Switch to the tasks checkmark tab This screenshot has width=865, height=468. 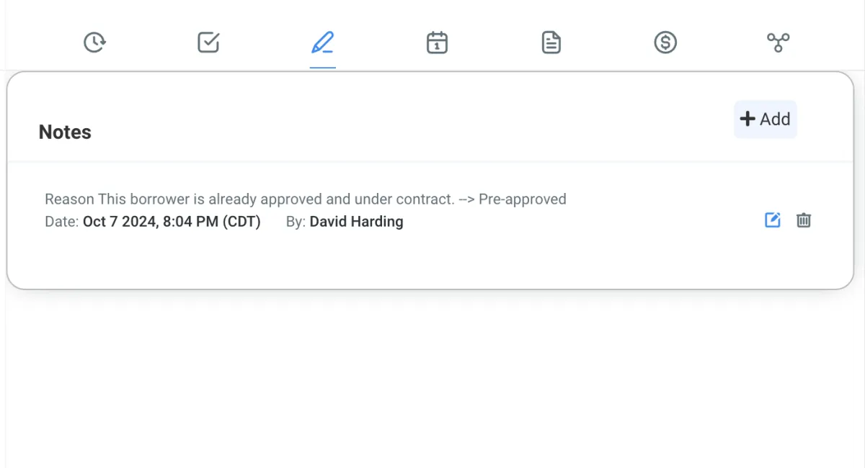click(x=208, y=42)
